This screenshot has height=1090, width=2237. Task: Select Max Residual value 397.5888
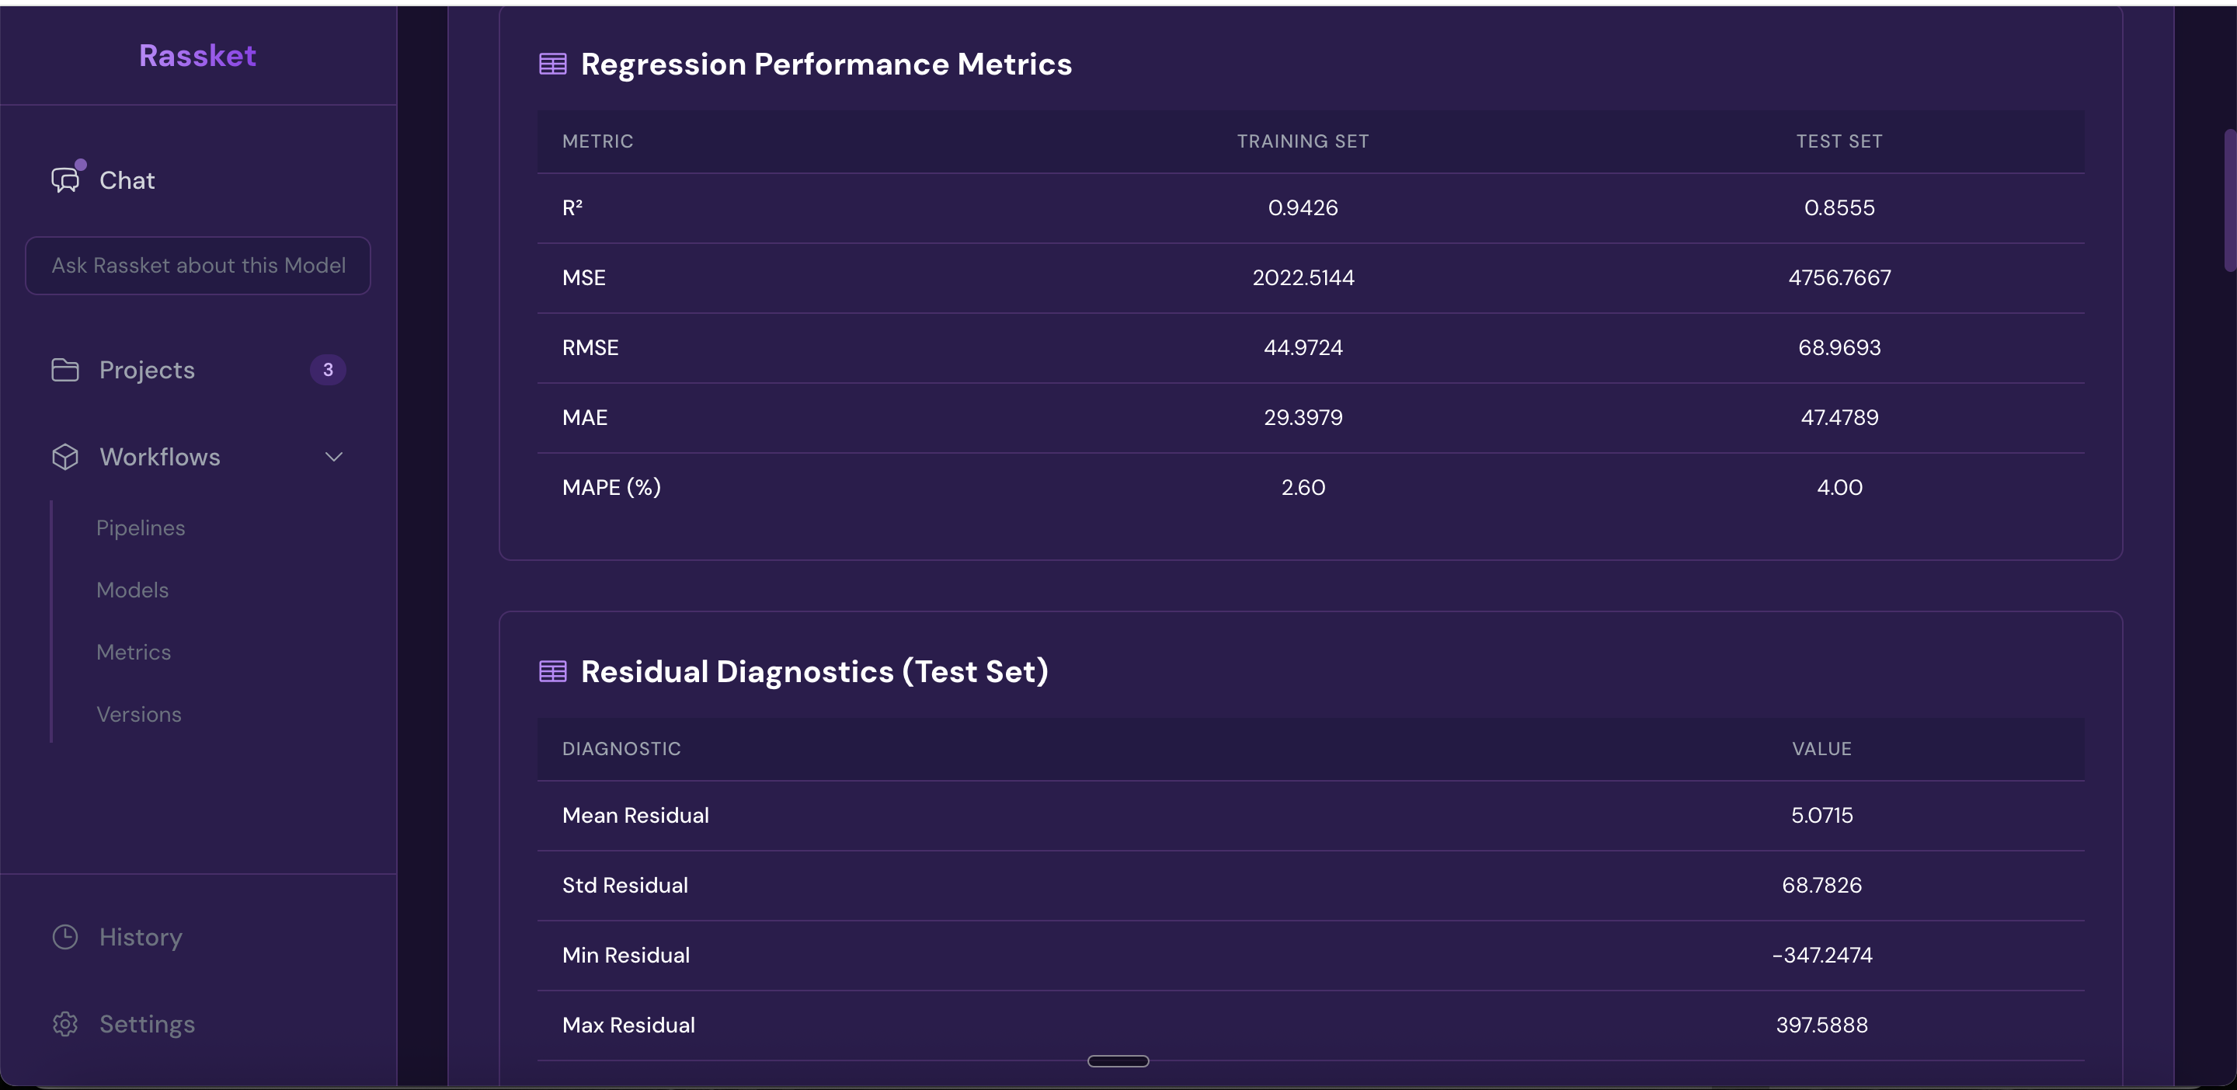[x=1821, y=1024]
